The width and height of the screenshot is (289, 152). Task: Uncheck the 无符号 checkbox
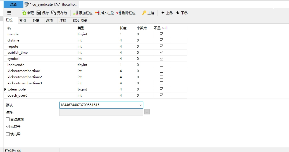[8, 126]
